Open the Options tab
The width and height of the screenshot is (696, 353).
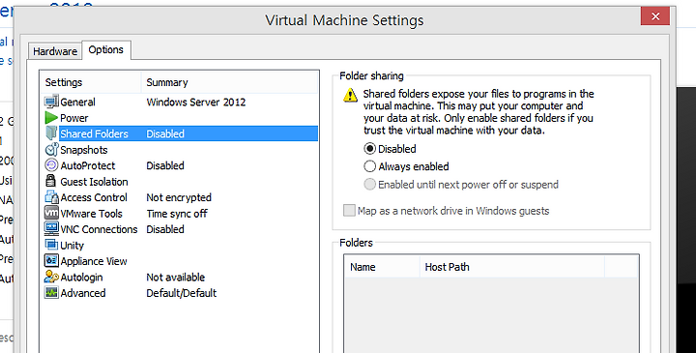[x=106, y=49]
